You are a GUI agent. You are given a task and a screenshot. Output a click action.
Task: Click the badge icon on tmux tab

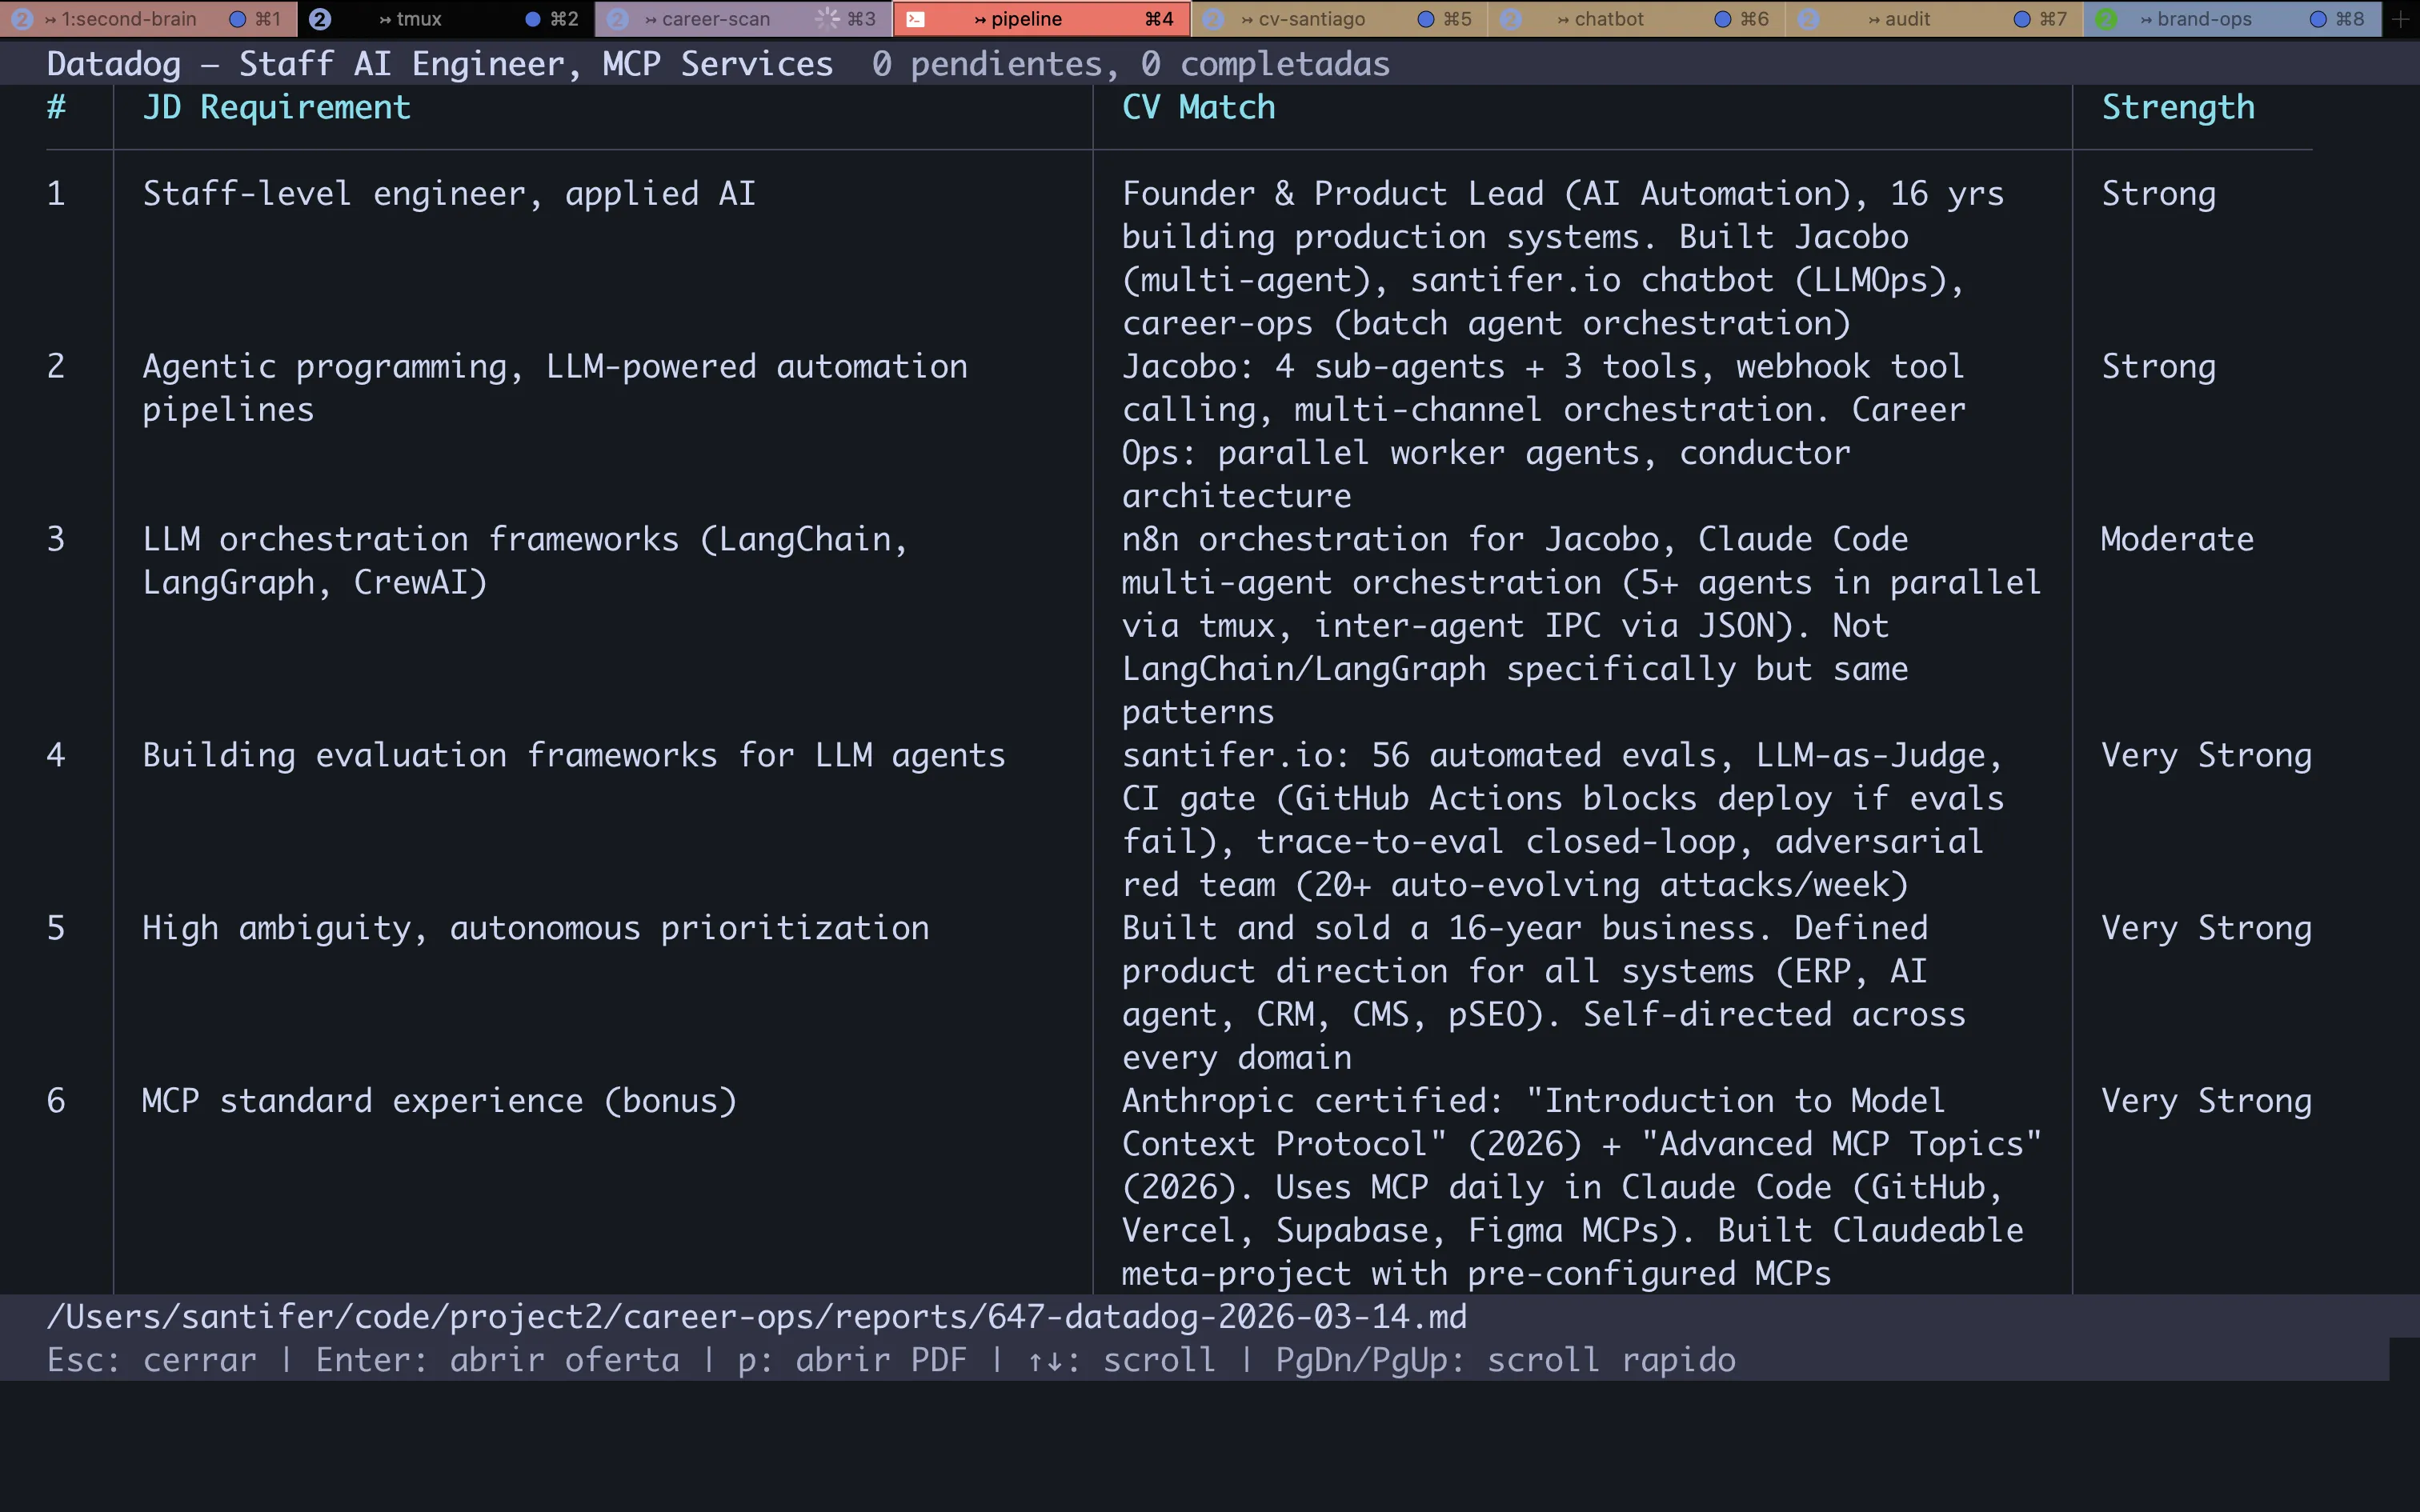click(x=320, y=19)
